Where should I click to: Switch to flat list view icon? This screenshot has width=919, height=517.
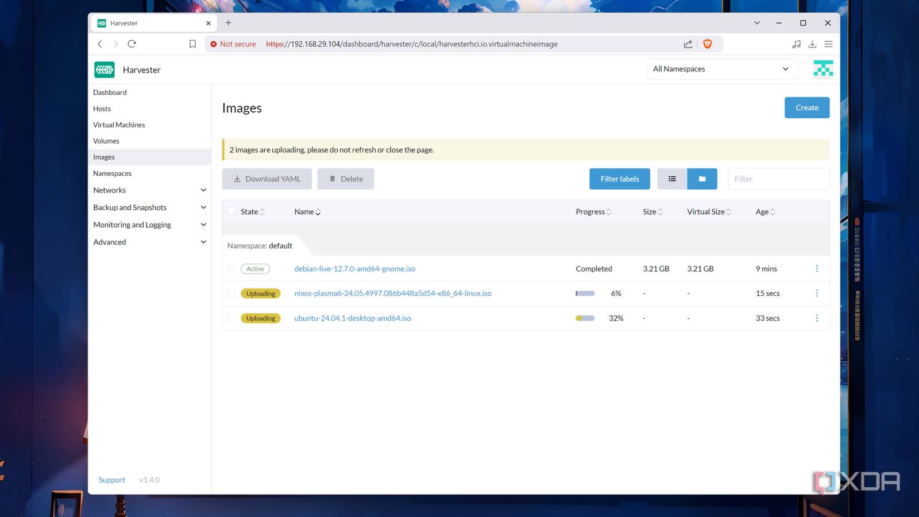point(672,179)
